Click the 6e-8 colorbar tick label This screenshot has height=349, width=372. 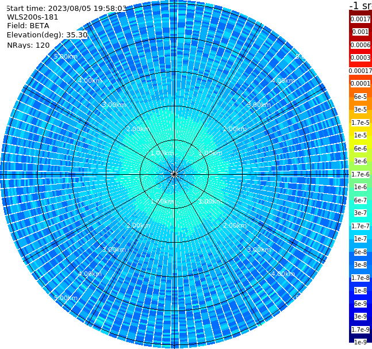(361, 252)
